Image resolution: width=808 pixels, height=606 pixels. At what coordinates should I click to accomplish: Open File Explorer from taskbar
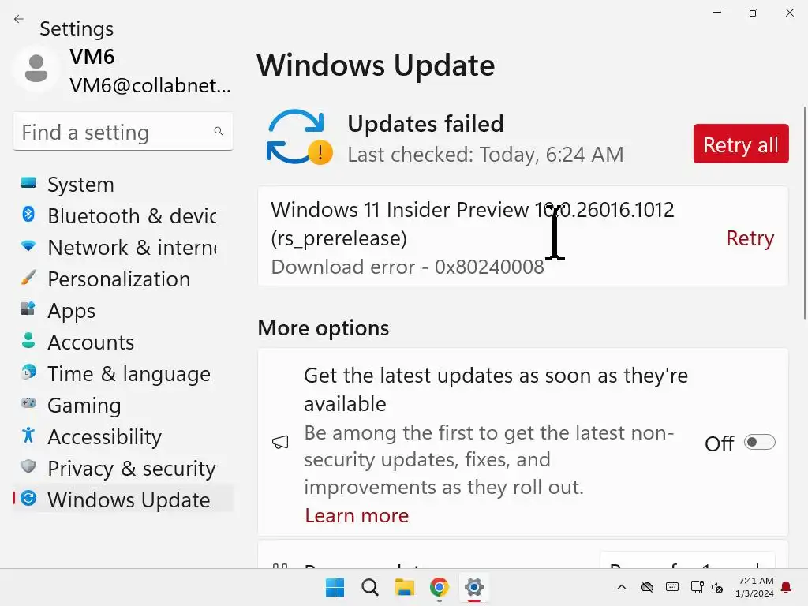405,587
